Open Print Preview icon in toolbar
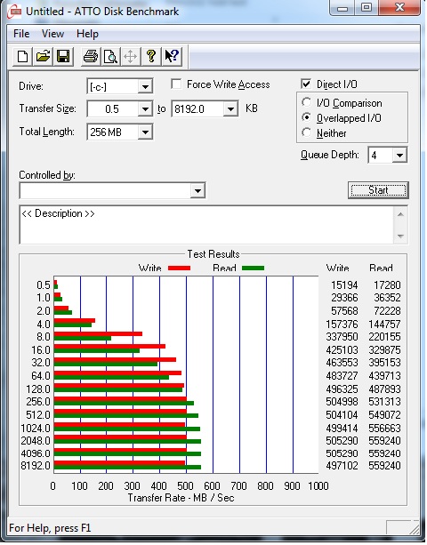The height and width of the screenshot is (545, 427). pos(110,56)
